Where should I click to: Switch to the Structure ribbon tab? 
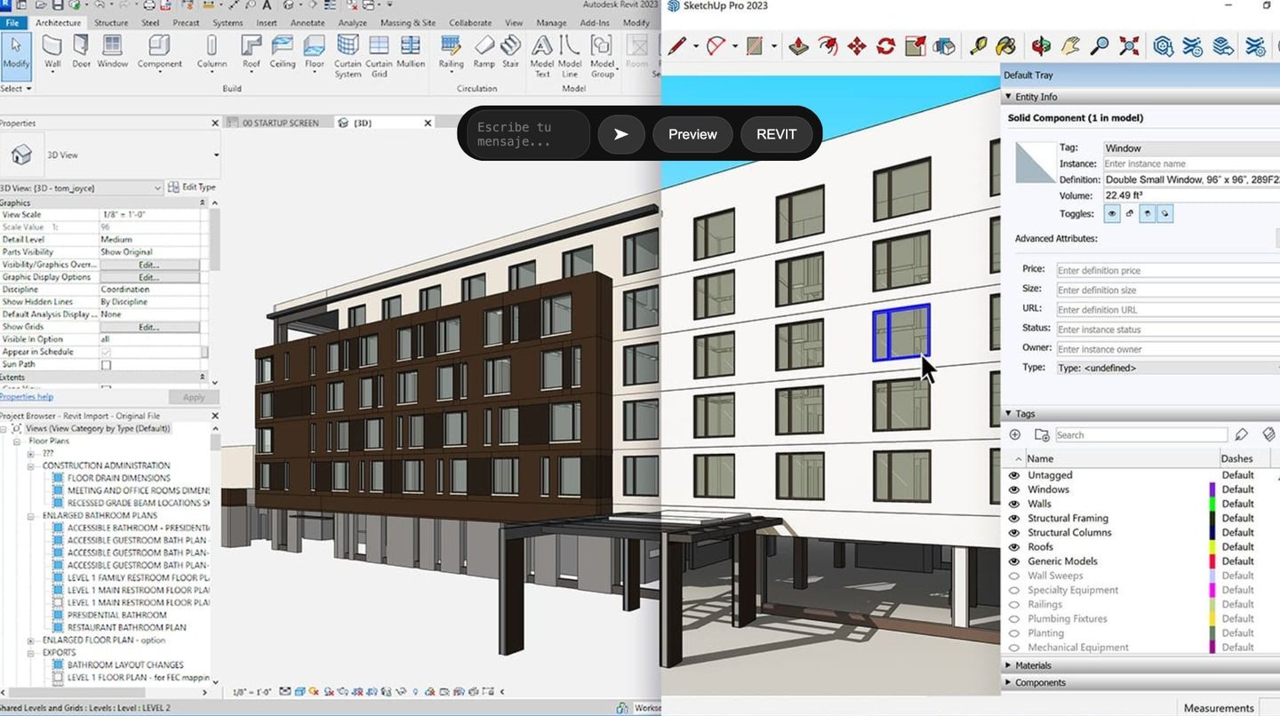[111, 23]
